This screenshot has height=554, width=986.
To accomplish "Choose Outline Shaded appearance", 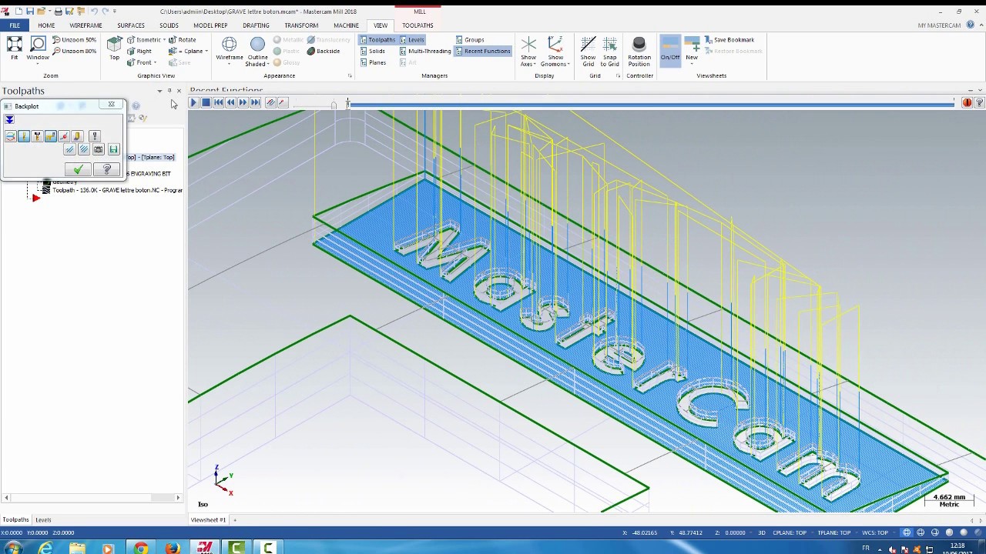I will (x=257, y=52).
